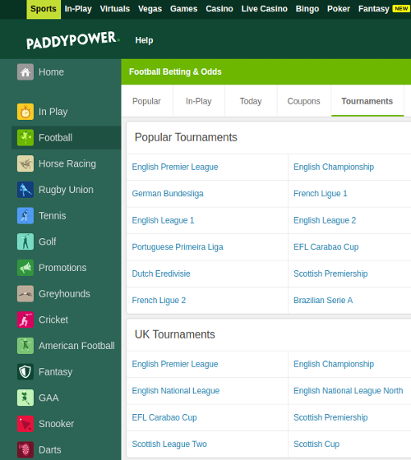Viewport: 411px width, 460px height.
Task: Click the GAA sidebar icon
Action: (25, 398)
